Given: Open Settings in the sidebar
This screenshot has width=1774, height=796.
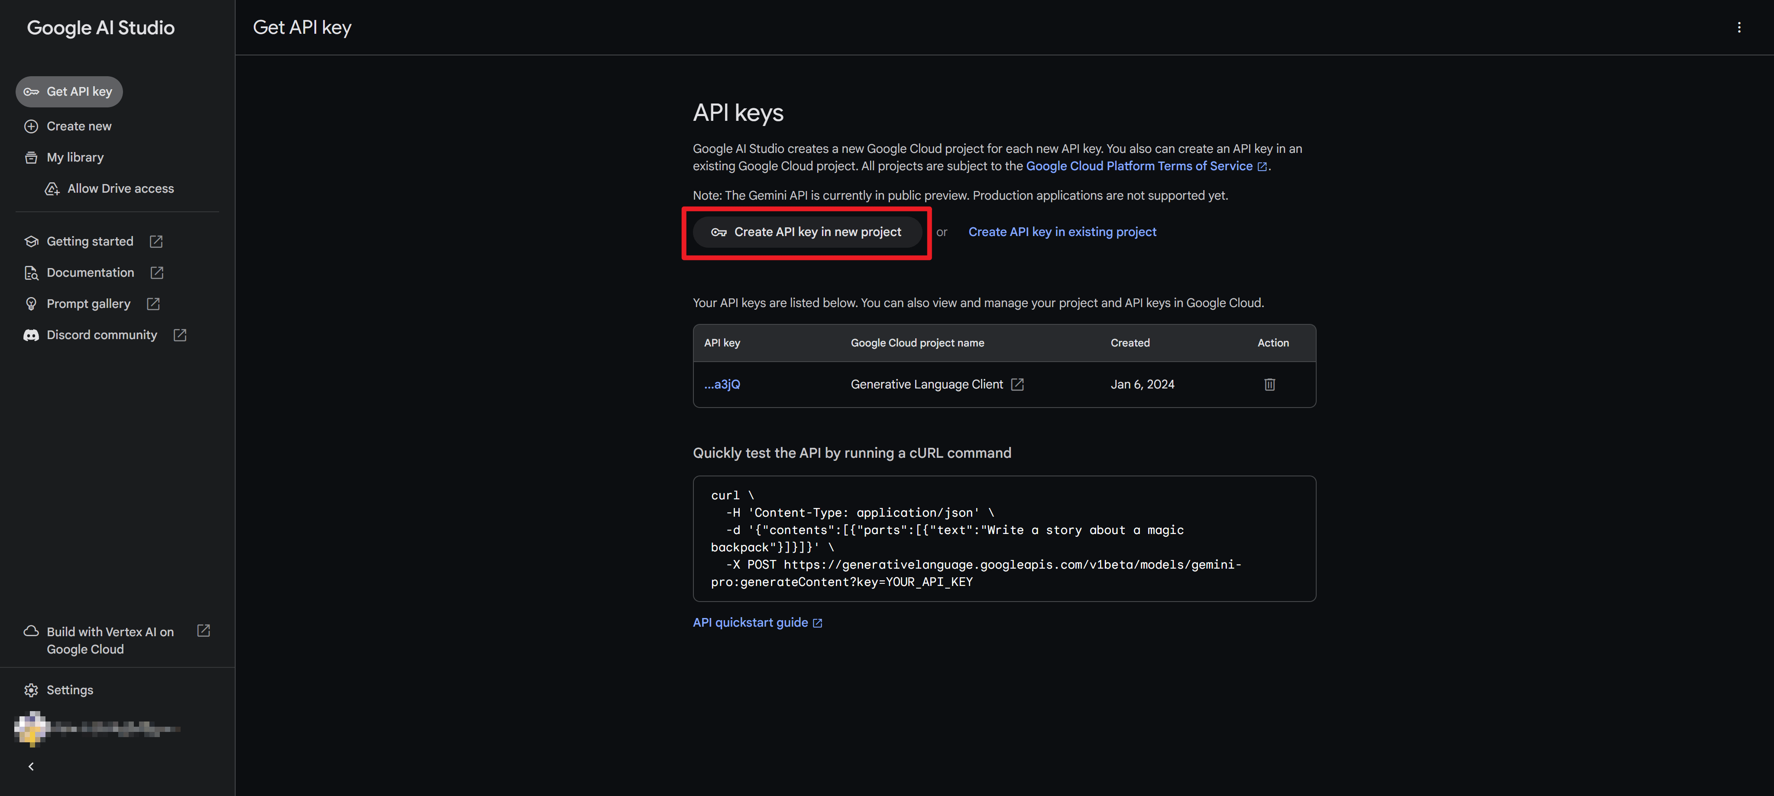Looking at the screenshot, I should point(69,690).
